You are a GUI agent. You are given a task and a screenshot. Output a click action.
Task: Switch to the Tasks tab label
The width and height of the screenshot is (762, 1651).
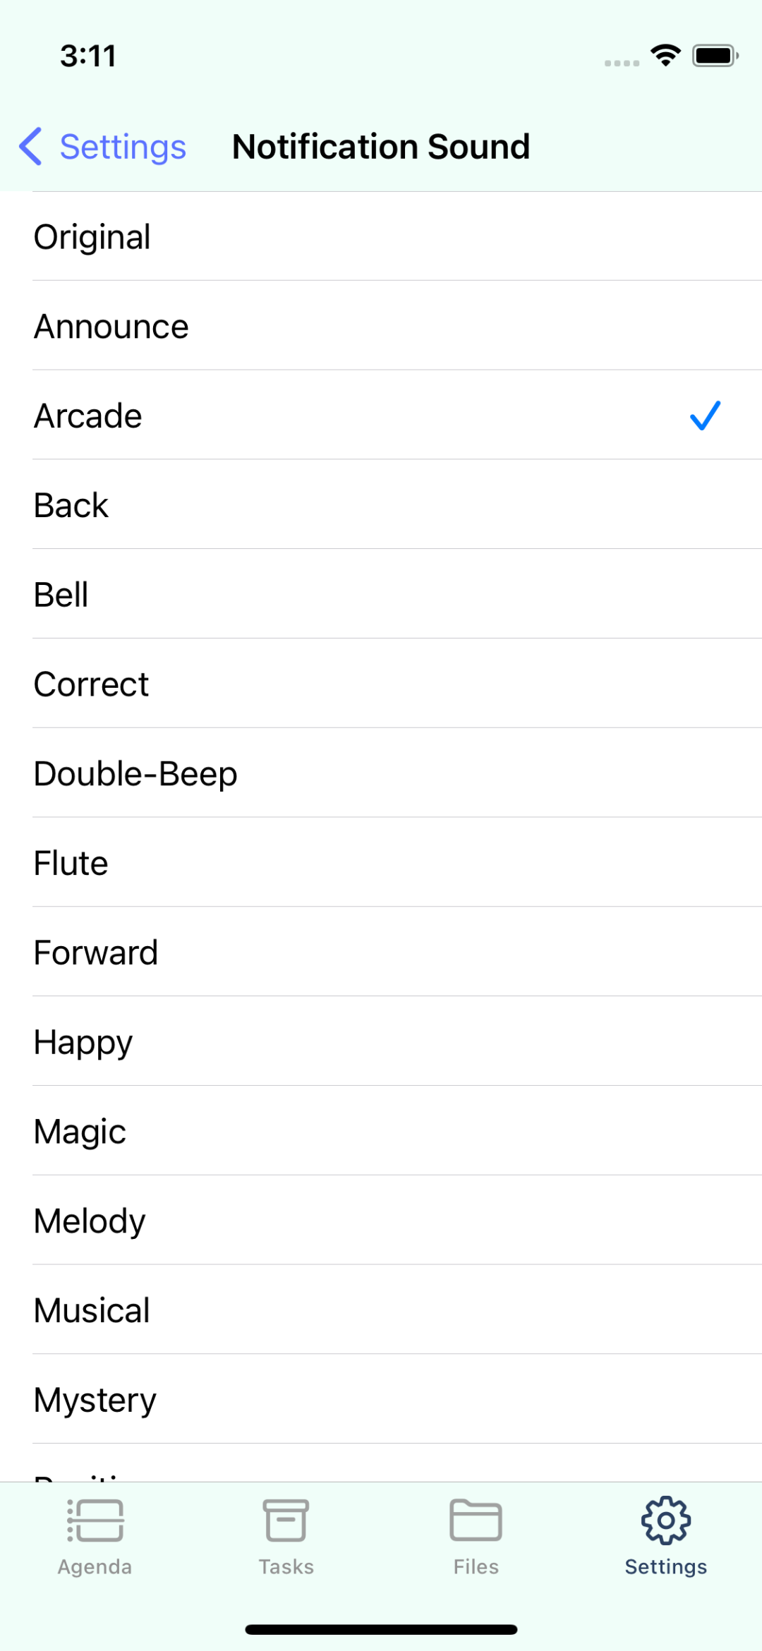pyautogui.click(x=286, y=1566)
